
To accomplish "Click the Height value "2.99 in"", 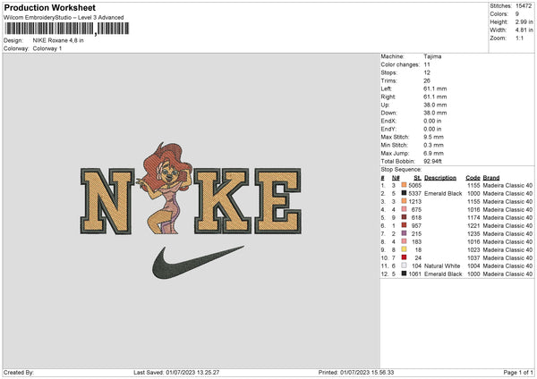I will tap(524, 21).
